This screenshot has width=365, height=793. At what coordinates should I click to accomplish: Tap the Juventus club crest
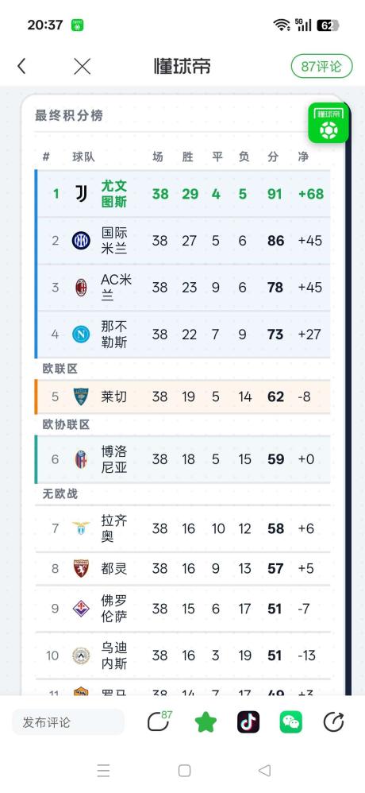click(81, 193)
